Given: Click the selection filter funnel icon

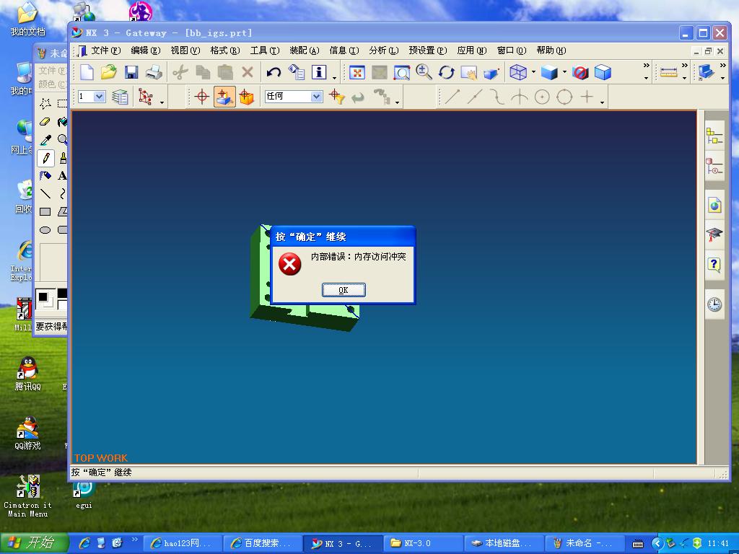Looking at the screenshot, I should coord(336,97).
